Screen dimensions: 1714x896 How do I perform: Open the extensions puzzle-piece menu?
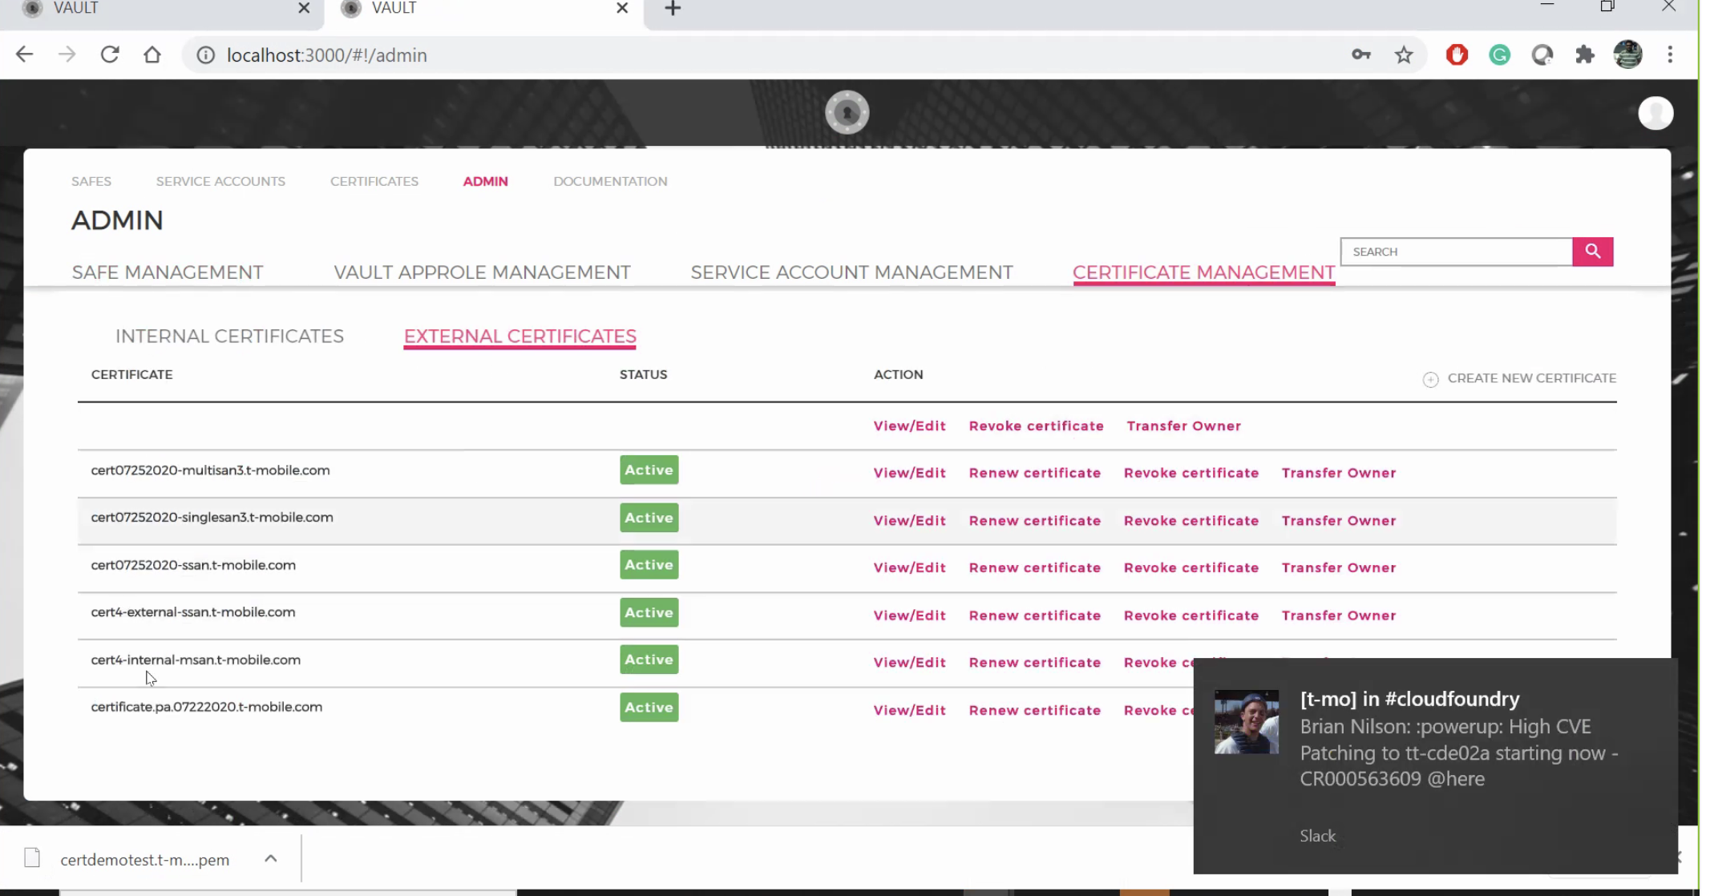click(x=1585, y=54)
